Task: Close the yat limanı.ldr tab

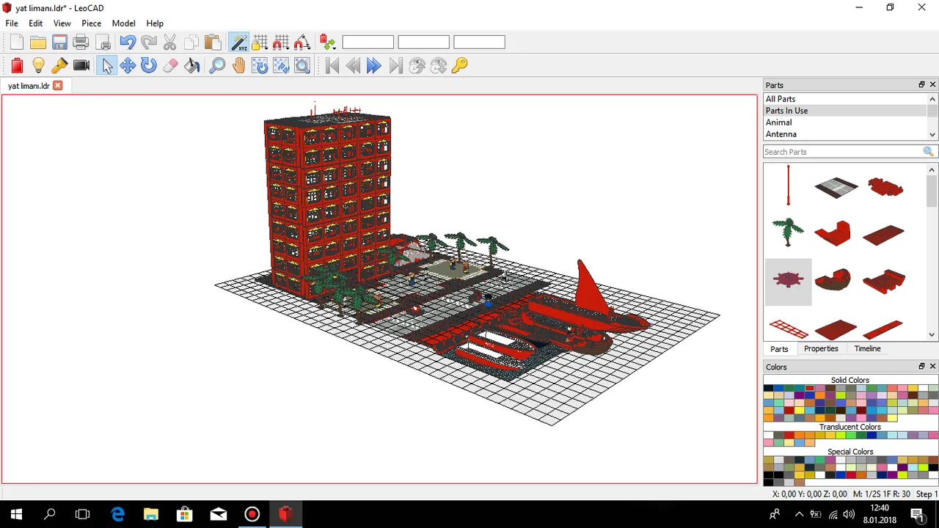Action: pyautogui.click(x=58, y=86)
